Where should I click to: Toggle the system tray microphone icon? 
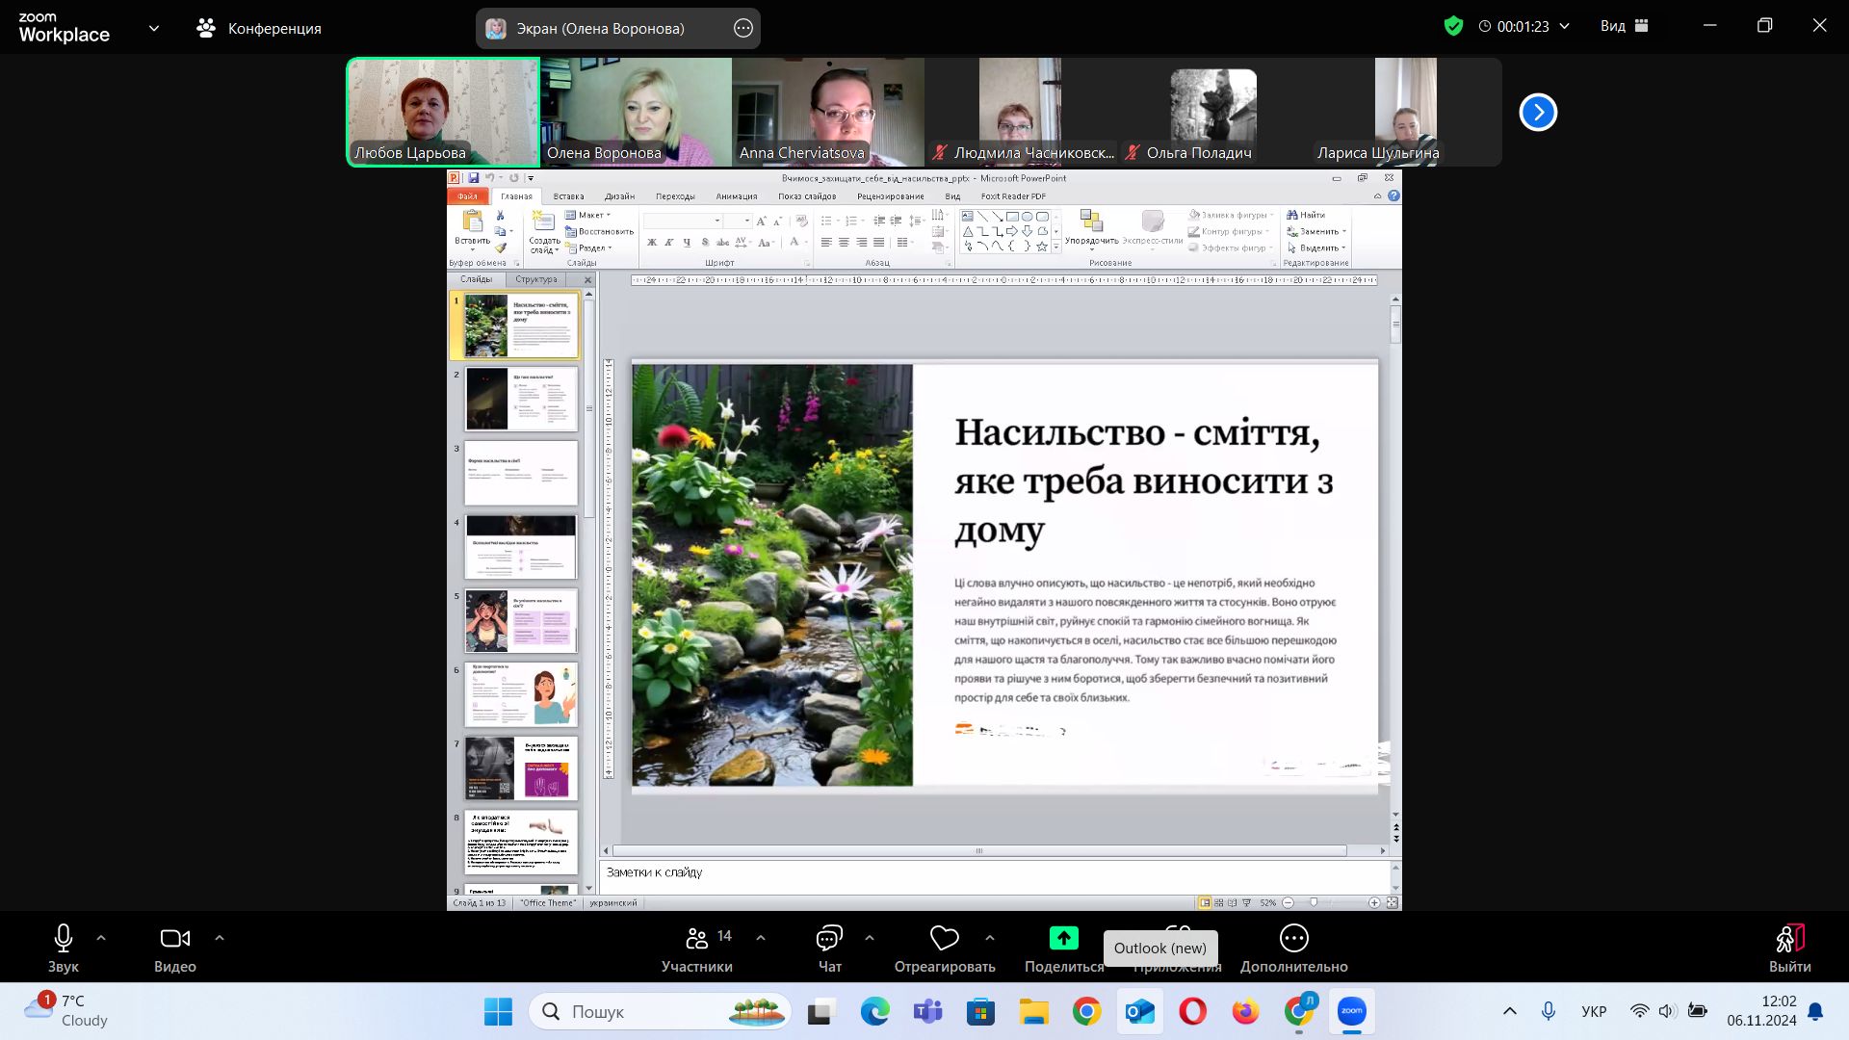[x=1548, y=1011]
